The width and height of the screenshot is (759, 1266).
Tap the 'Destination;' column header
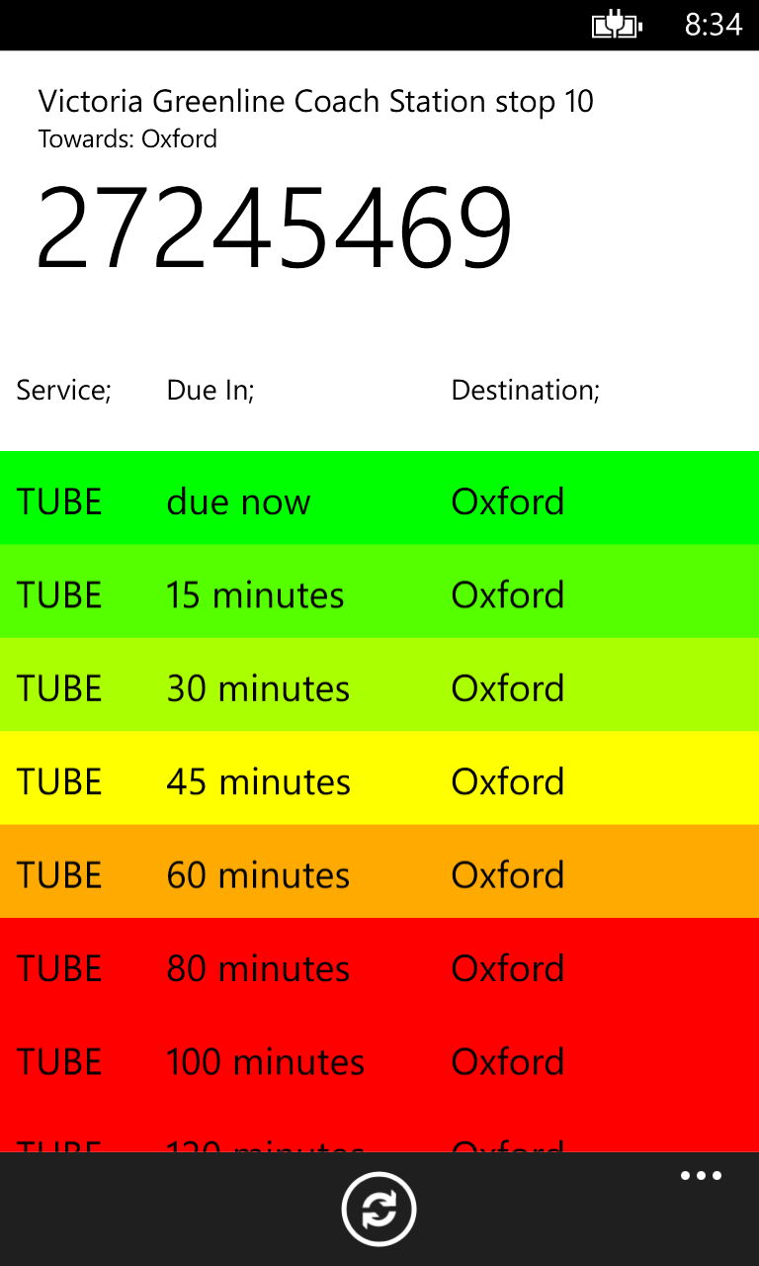(x=526, y=390)
